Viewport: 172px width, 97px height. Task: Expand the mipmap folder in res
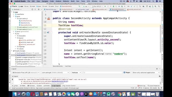click(x=16, y=47)
